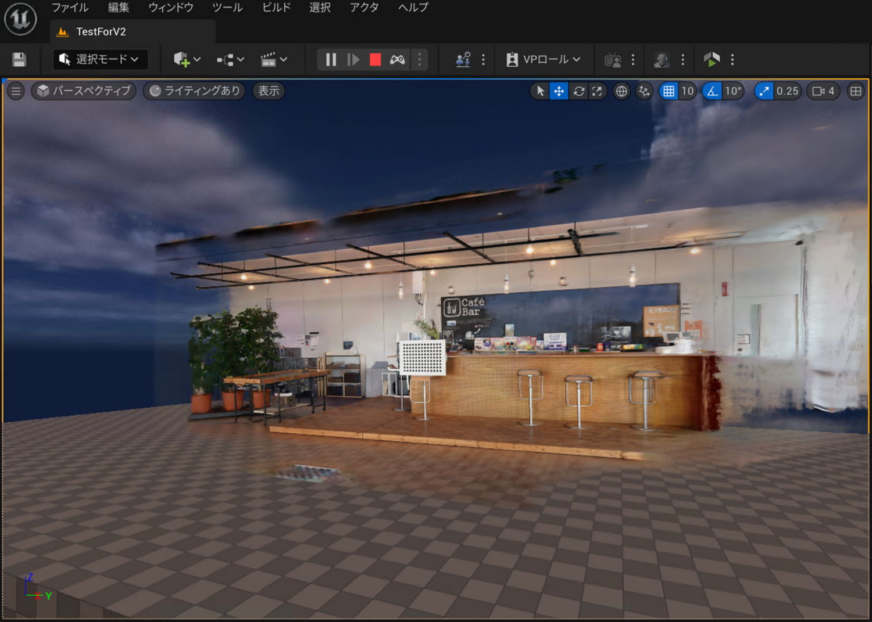Screen dimensions: 872x622
Task: Click the gamepad possess/eject icon
Action: click(398, 59)
